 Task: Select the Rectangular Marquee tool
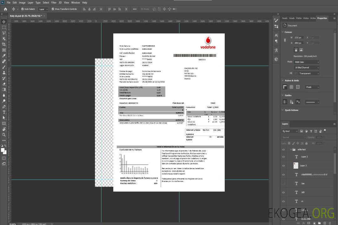click(4, 27)
